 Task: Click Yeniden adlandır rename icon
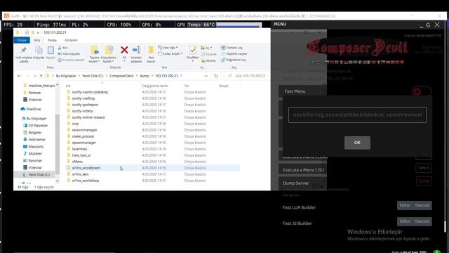136,50
